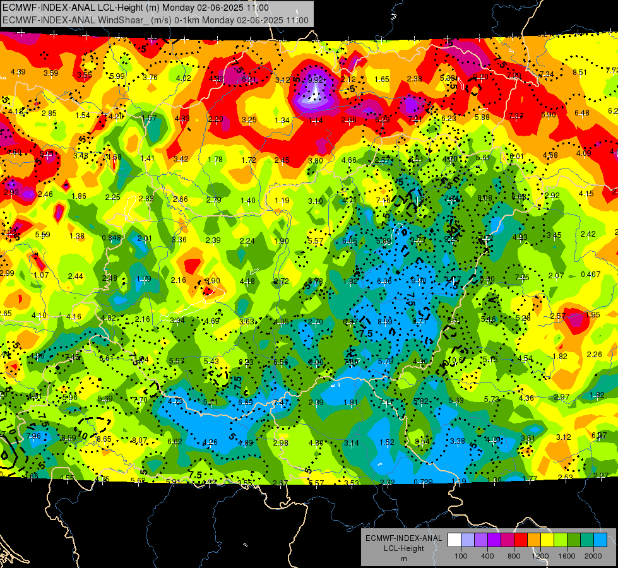Click the wind shear value 0.407
Screen dimensions: 618x568
click(590, 274)
